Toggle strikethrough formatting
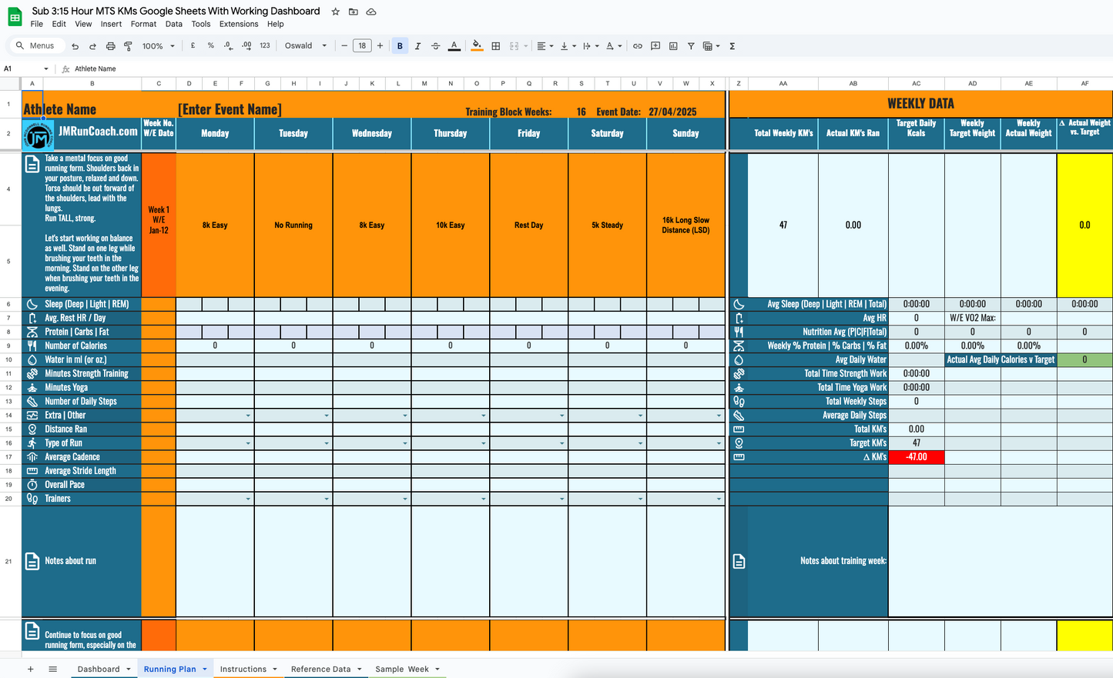Image resolution: width=1113 pixels, height=678 pixels. [435, 45]
